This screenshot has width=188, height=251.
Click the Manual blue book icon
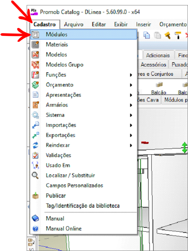35,219
